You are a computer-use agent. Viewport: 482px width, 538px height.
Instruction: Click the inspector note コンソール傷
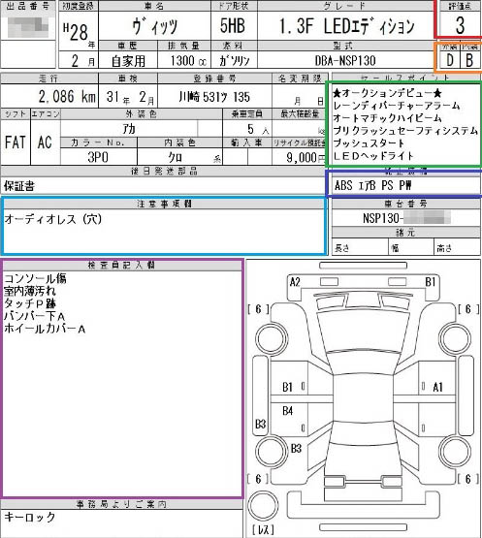35,278
